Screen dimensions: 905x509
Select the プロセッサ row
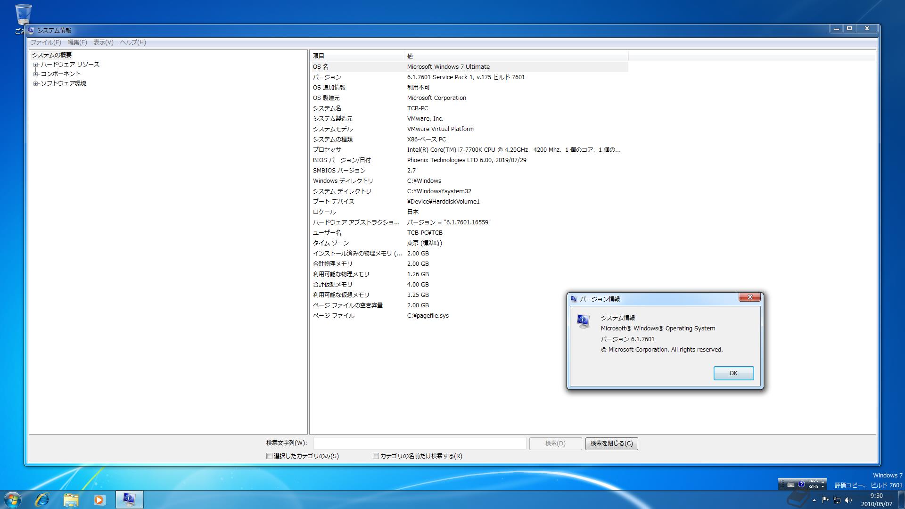(x=469, y=150)
